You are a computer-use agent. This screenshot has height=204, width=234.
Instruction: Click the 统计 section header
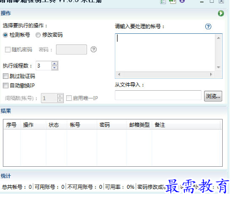[x=6, y=176]
